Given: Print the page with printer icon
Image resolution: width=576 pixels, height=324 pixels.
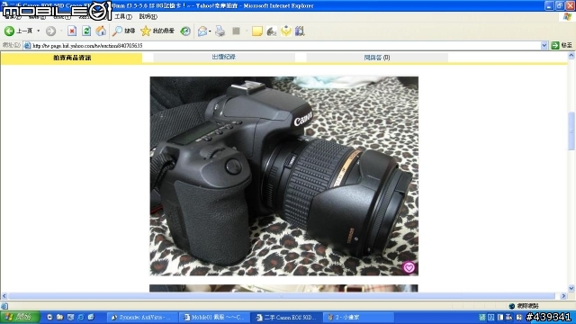Looking at the screenshot, I should click(220, 31).
